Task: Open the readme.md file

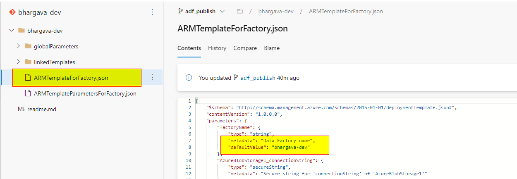Action: (x=42, y=109)
